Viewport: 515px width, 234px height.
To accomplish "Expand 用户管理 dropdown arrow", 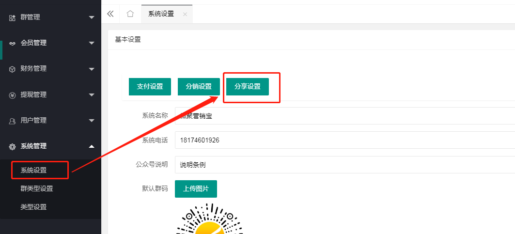I will point(92,121).
